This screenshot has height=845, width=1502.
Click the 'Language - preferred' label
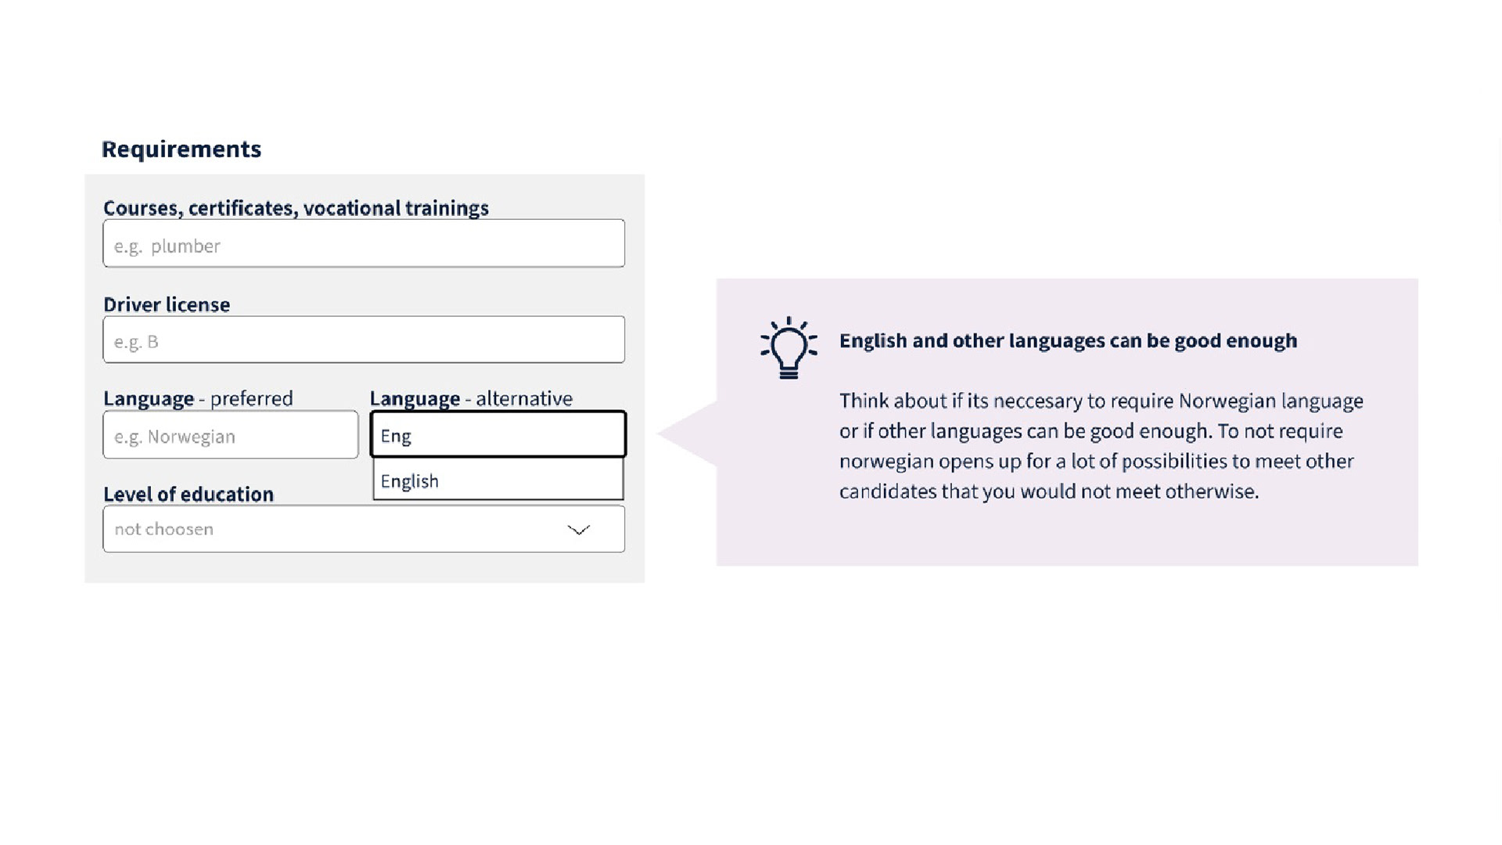(198, 398)
